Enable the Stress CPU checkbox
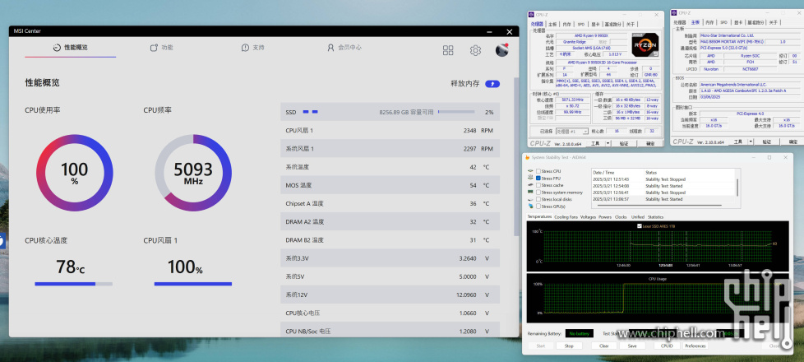Image resolution: width=804 pixels, height=362 pixels. [538, 171]
